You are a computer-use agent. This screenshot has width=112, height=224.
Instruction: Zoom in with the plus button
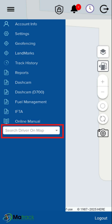(x=103, y=82)
